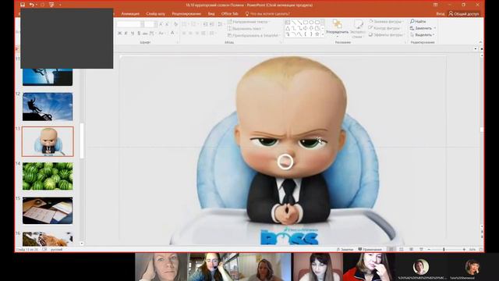Click the Tell me search box
This screenshot has height=281, width=499.
pyautogui.click(x=267, y=14)
